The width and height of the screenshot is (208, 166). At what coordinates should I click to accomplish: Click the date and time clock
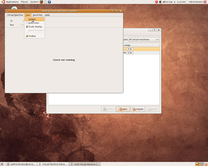click(175, 2)
